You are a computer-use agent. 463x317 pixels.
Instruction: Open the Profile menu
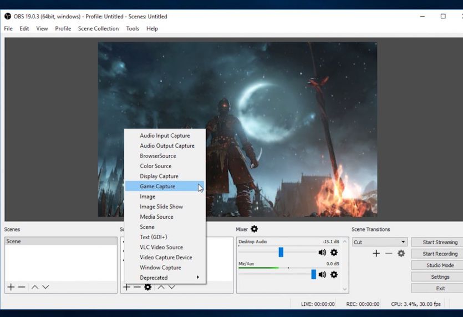click(x=63, y=28)
